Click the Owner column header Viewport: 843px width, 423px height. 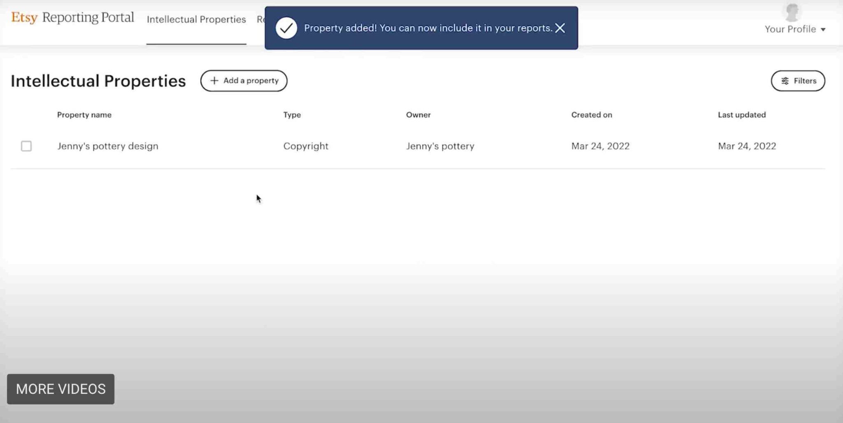pos(418,115)
